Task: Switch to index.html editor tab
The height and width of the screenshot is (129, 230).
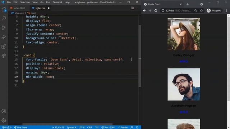Action: tap(19, 8)
